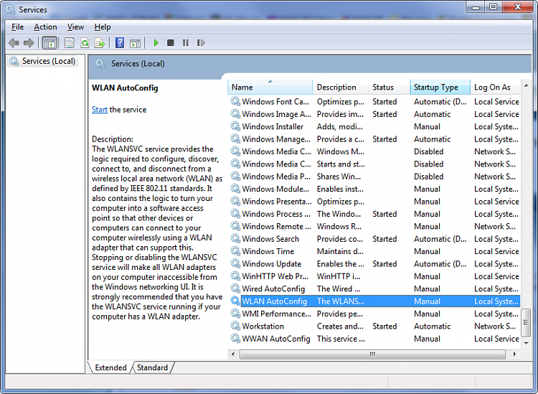Click the Pause Service icon
The image size is (538, 394).
tap(186, 43)
